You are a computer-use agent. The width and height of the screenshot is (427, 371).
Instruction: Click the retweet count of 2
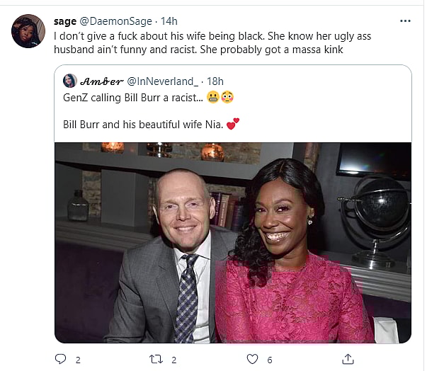point(174,360)
